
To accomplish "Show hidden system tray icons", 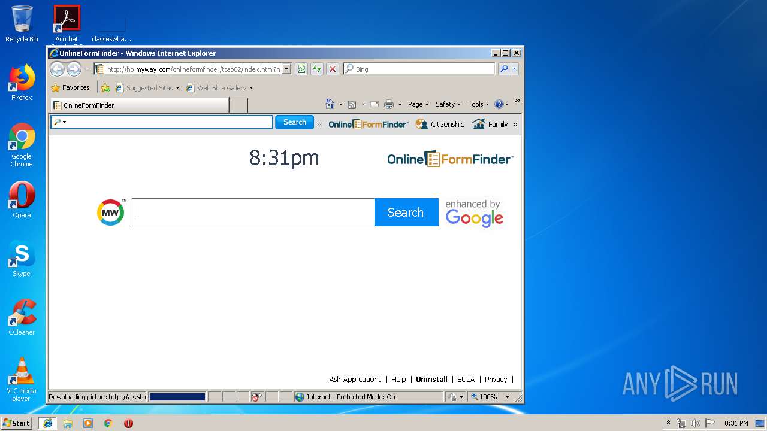I will click(668, 423).
